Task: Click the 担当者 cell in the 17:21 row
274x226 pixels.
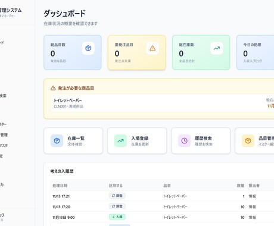Action: tap(253, 196)
